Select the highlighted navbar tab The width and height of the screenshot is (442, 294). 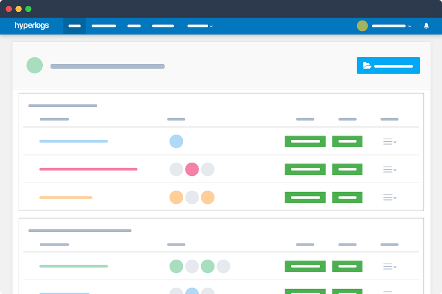[x=75, y=26]
